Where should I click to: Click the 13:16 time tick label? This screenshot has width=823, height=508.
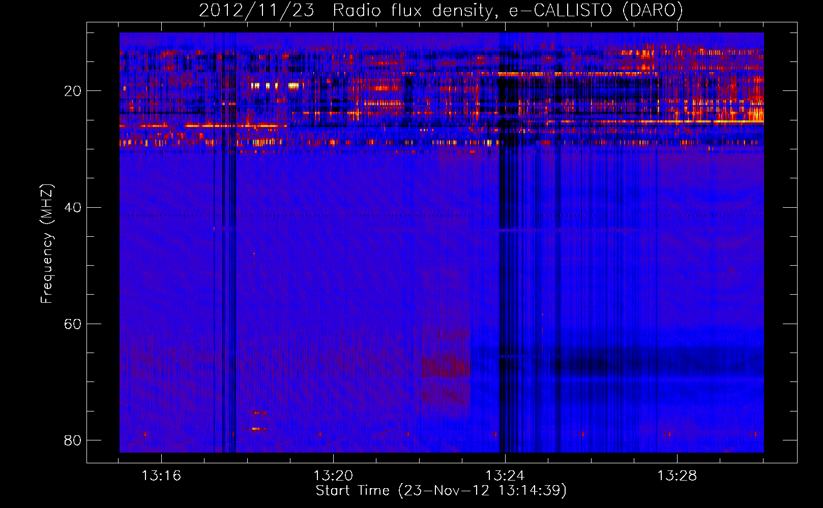(x=161, y=476)
